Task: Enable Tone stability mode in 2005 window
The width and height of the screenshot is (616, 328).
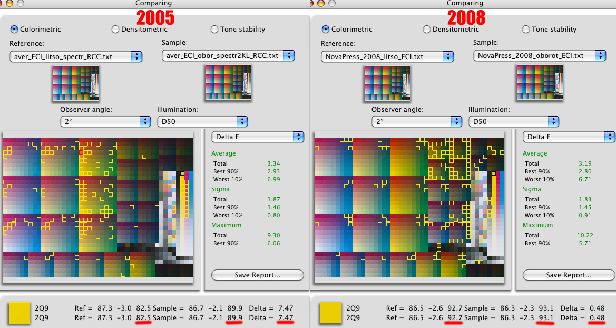Action: (x=214, y=30)
